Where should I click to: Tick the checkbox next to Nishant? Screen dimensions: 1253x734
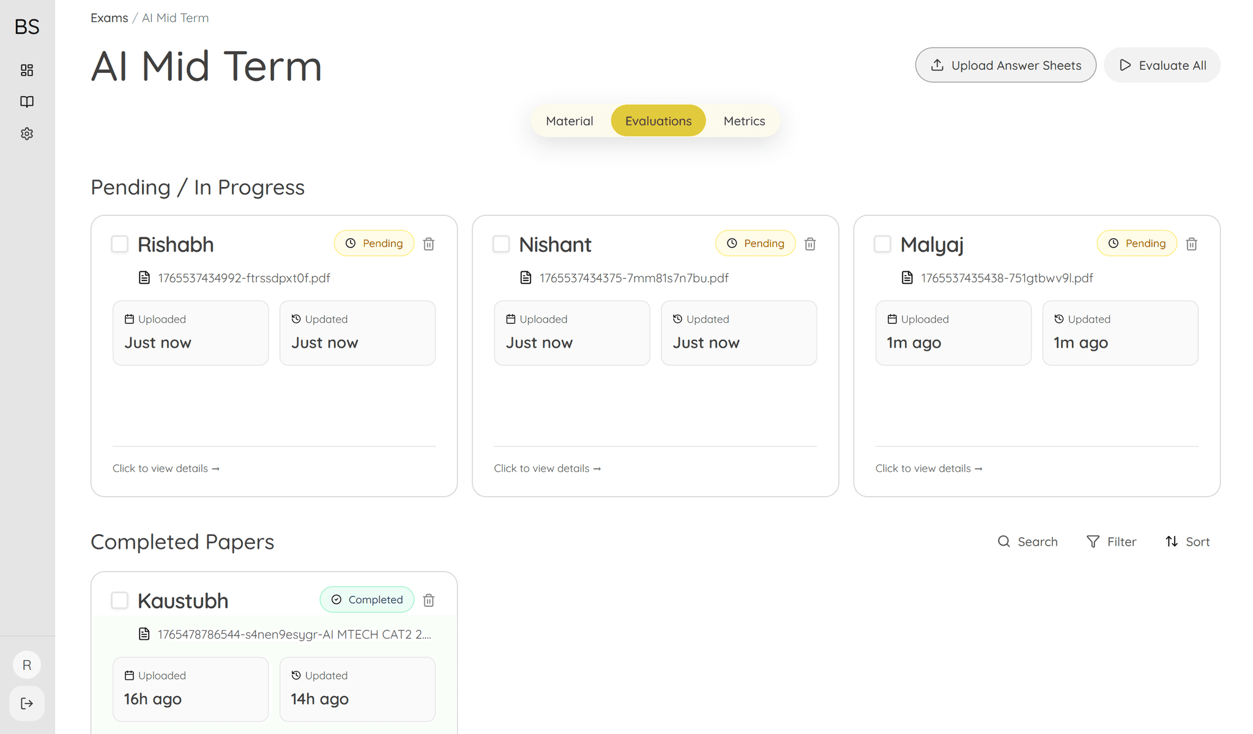[501, 244]
